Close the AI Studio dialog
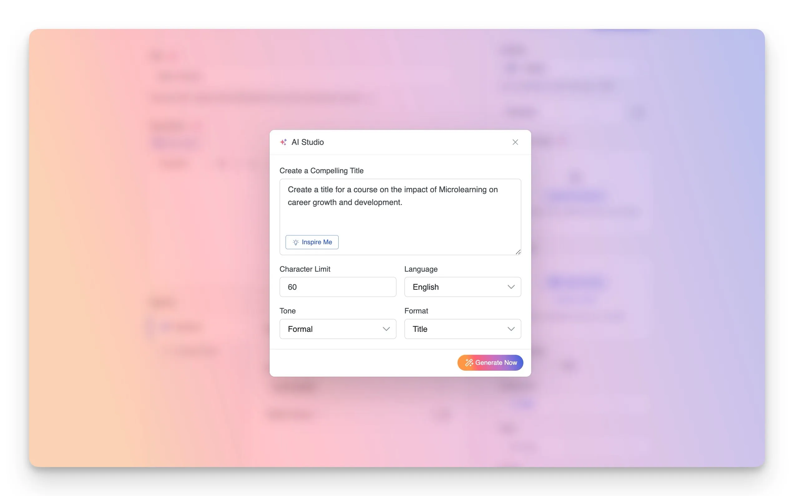 [x=515, y=142]
